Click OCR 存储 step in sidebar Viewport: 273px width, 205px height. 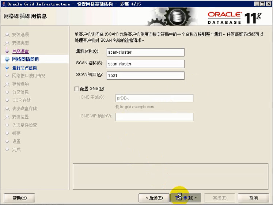[x=22, y=100]
